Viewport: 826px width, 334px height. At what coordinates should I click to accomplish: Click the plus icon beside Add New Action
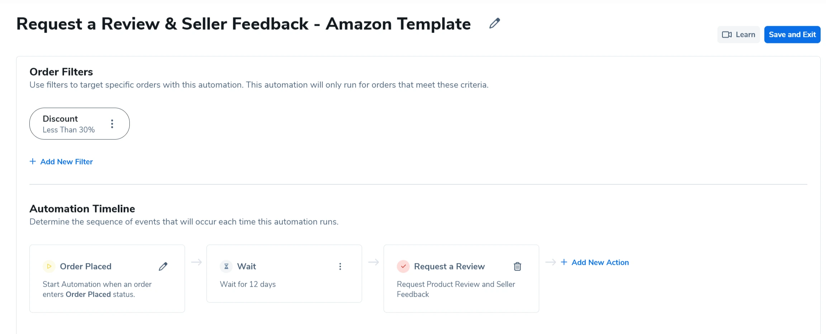tap(564, 262)
